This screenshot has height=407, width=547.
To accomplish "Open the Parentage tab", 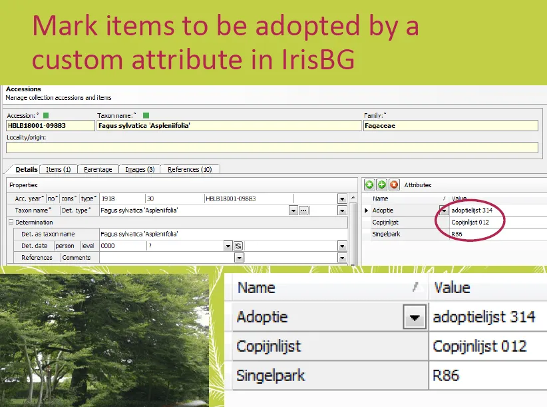I will coord(98,169).
